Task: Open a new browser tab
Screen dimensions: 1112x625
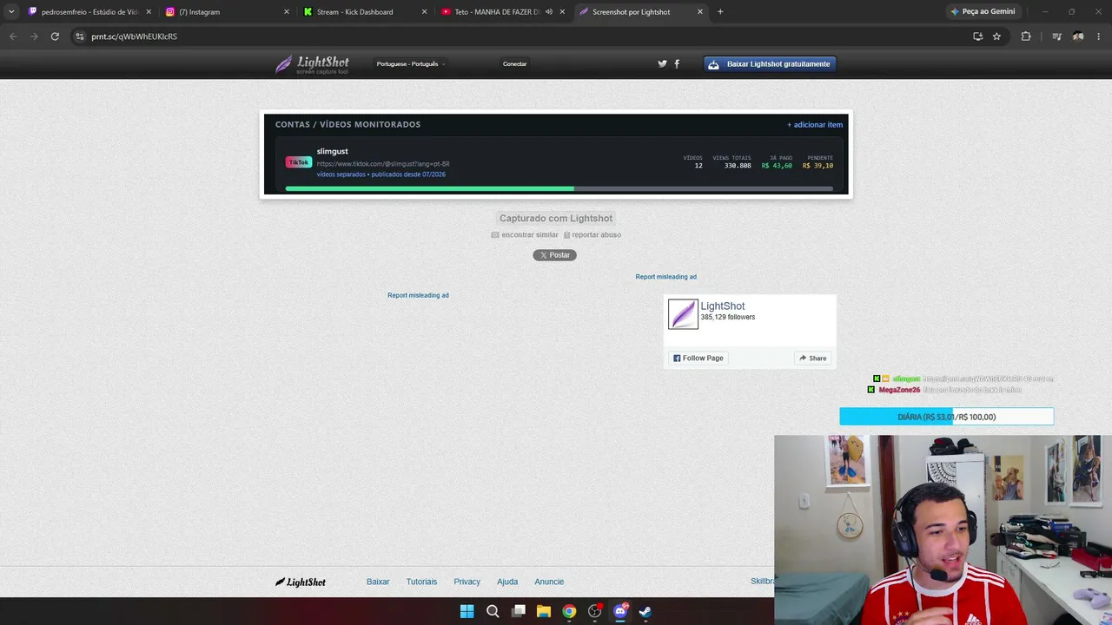Action: click(x=720, y=12)
